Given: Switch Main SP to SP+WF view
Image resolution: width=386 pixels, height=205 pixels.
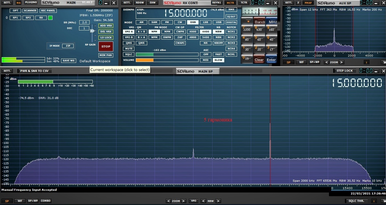Looking at the screenshot, I should point(33,201).
